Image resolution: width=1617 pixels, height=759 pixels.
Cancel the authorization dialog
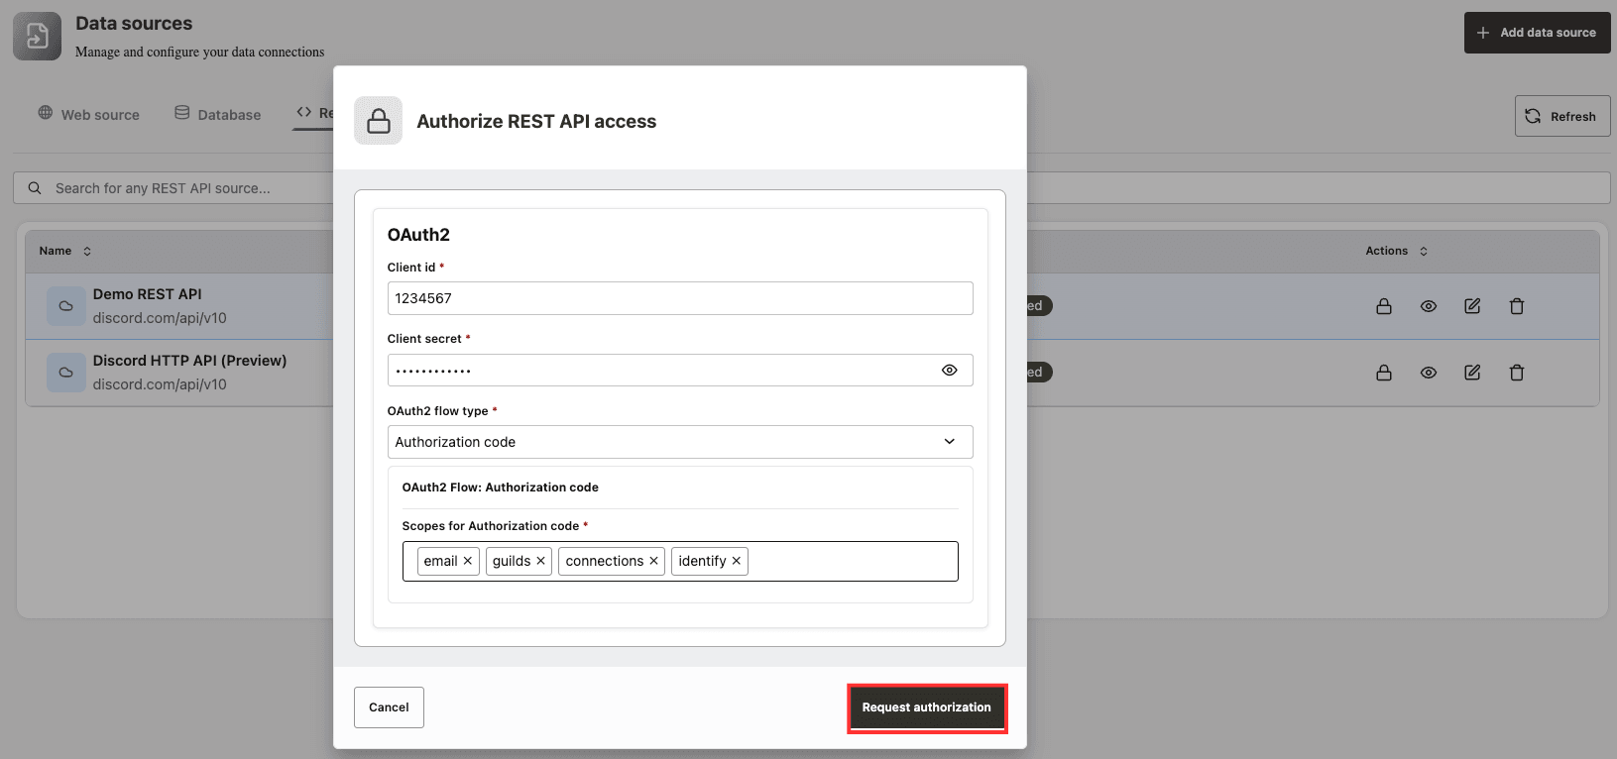pyautogui.click(x=389, y=707)
